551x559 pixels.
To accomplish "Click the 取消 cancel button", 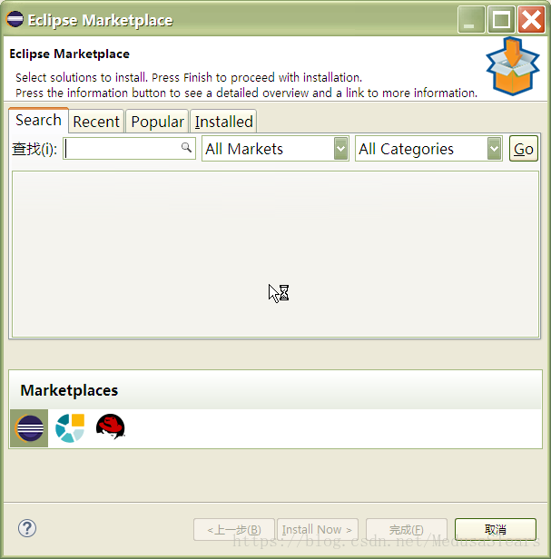I will pyautogui.click(x=496, y=529).
